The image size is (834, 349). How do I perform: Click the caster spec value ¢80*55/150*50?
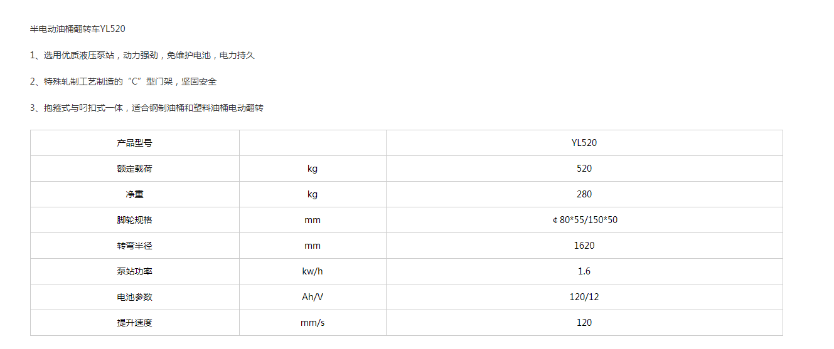tap(584, 220)
